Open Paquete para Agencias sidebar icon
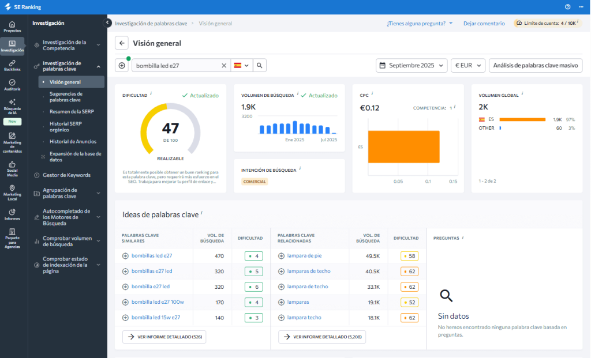The height and width of the screenshot is (358, 591). (12, 238)
